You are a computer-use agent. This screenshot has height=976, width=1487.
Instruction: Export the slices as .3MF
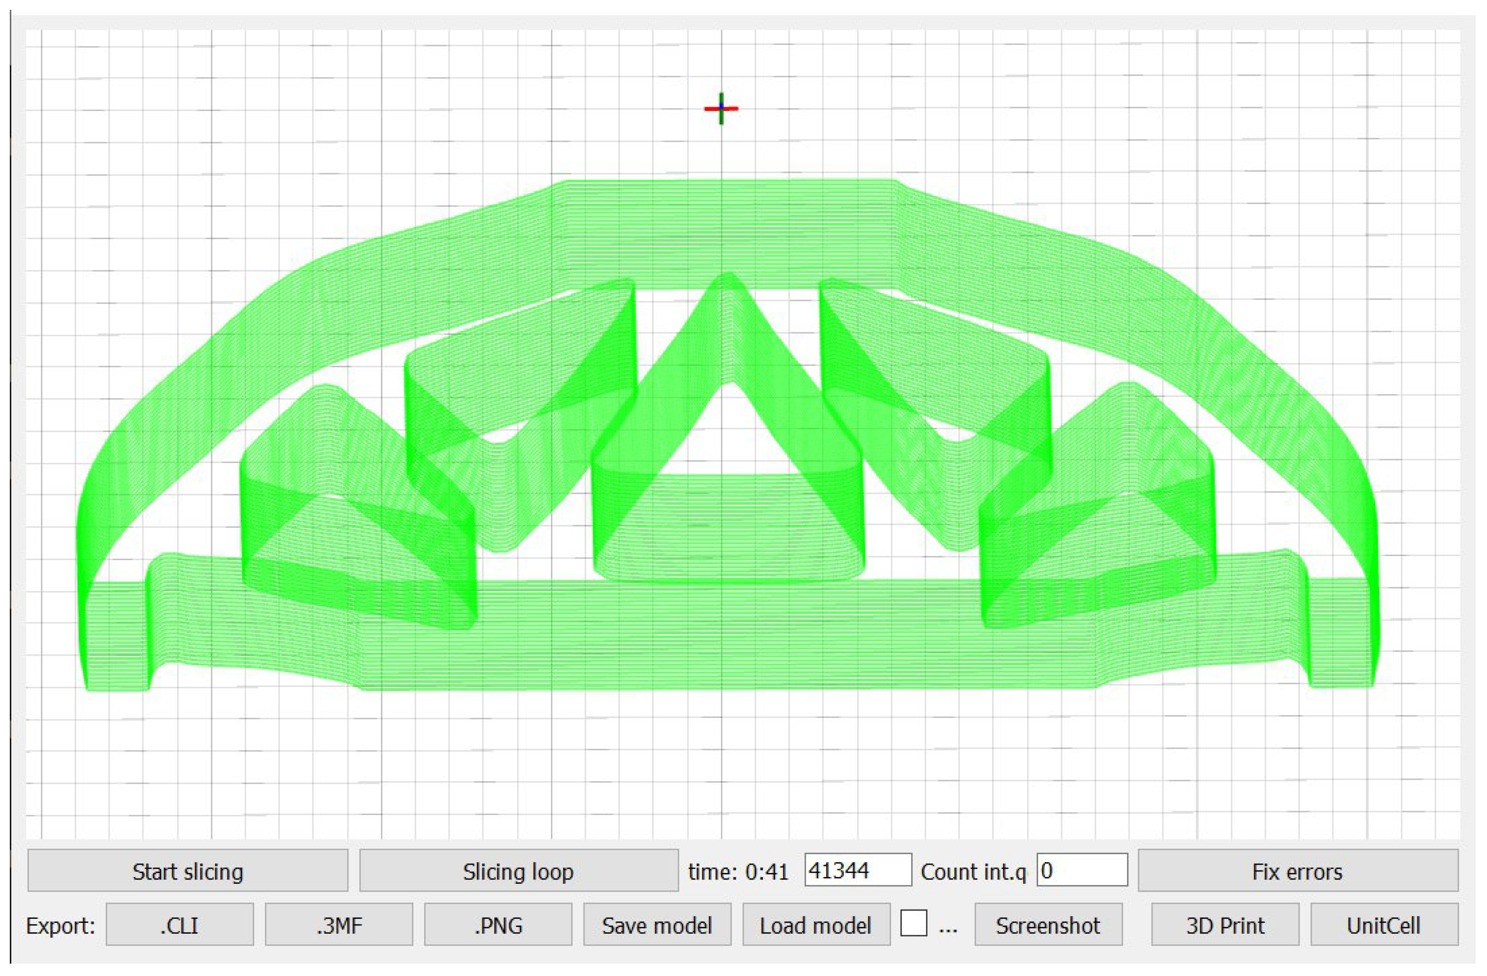(339, 925)
